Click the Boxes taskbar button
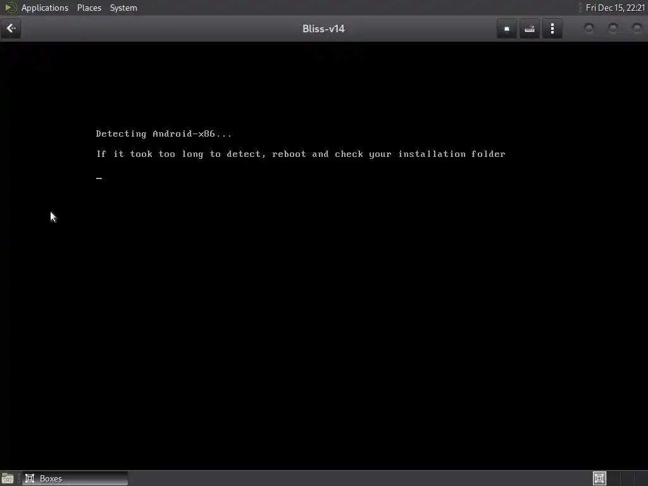Image resolution: width=648 pixels, height=486 pixels. [x=75, y=478]
